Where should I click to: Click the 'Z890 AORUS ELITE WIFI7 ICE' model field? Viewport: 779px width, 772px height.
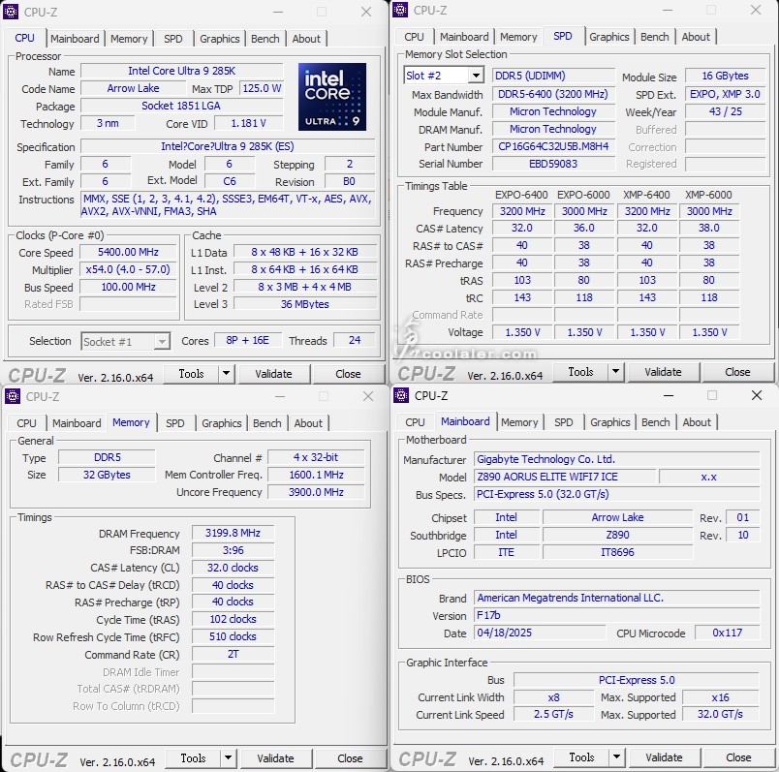coord(565,477)
